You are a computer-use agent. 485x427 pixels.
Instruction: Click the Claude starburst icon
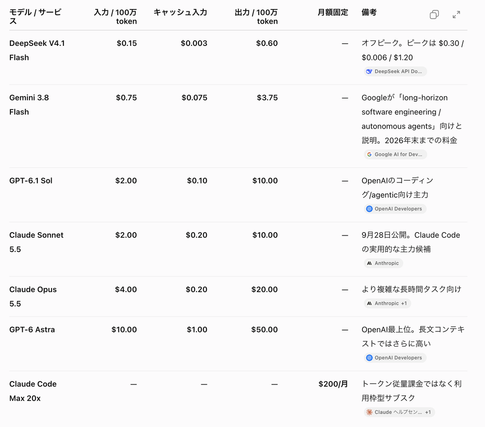click(369, 412)
